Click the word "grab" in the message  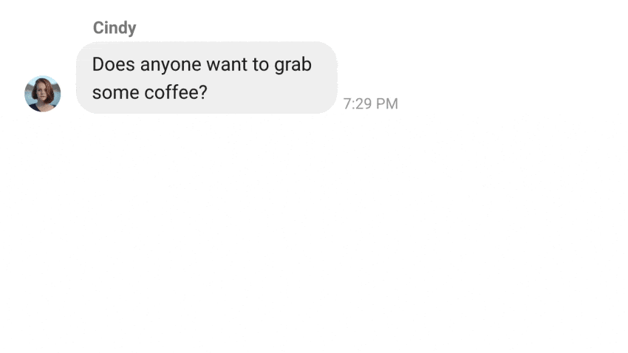tap(293, 65)
